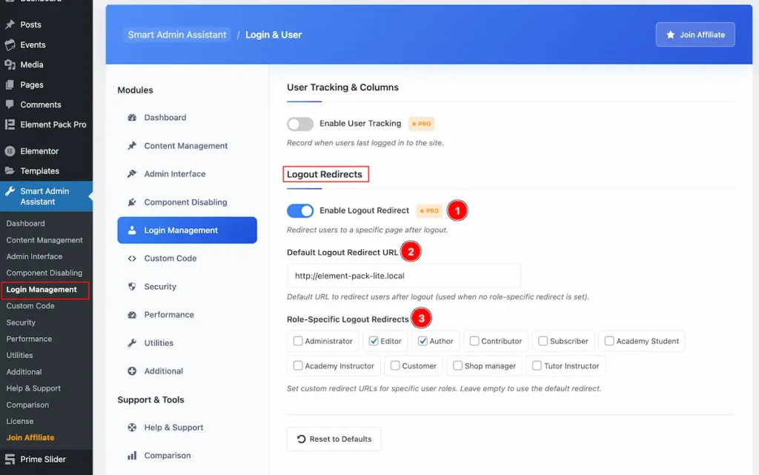Check the Academy Student role checkbox
Image resolution: width=759 pixels, height=475 pixels.
coord(609,341)
